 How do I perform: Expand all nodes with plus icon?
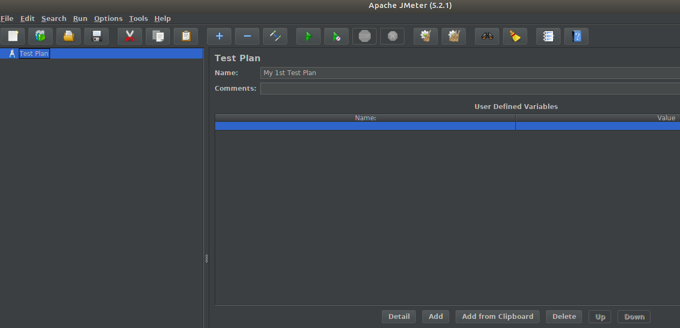tap(219, 37)
